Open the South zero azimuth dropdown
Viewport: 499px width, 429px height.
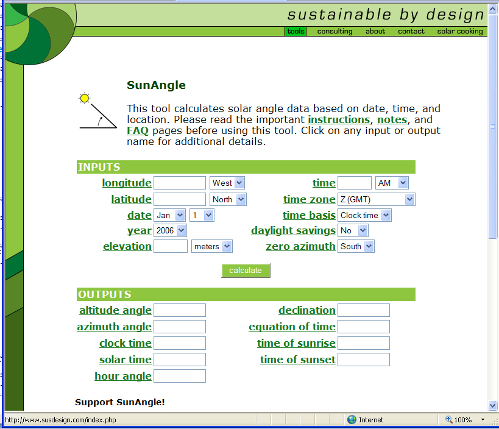[x=356, y=246]
